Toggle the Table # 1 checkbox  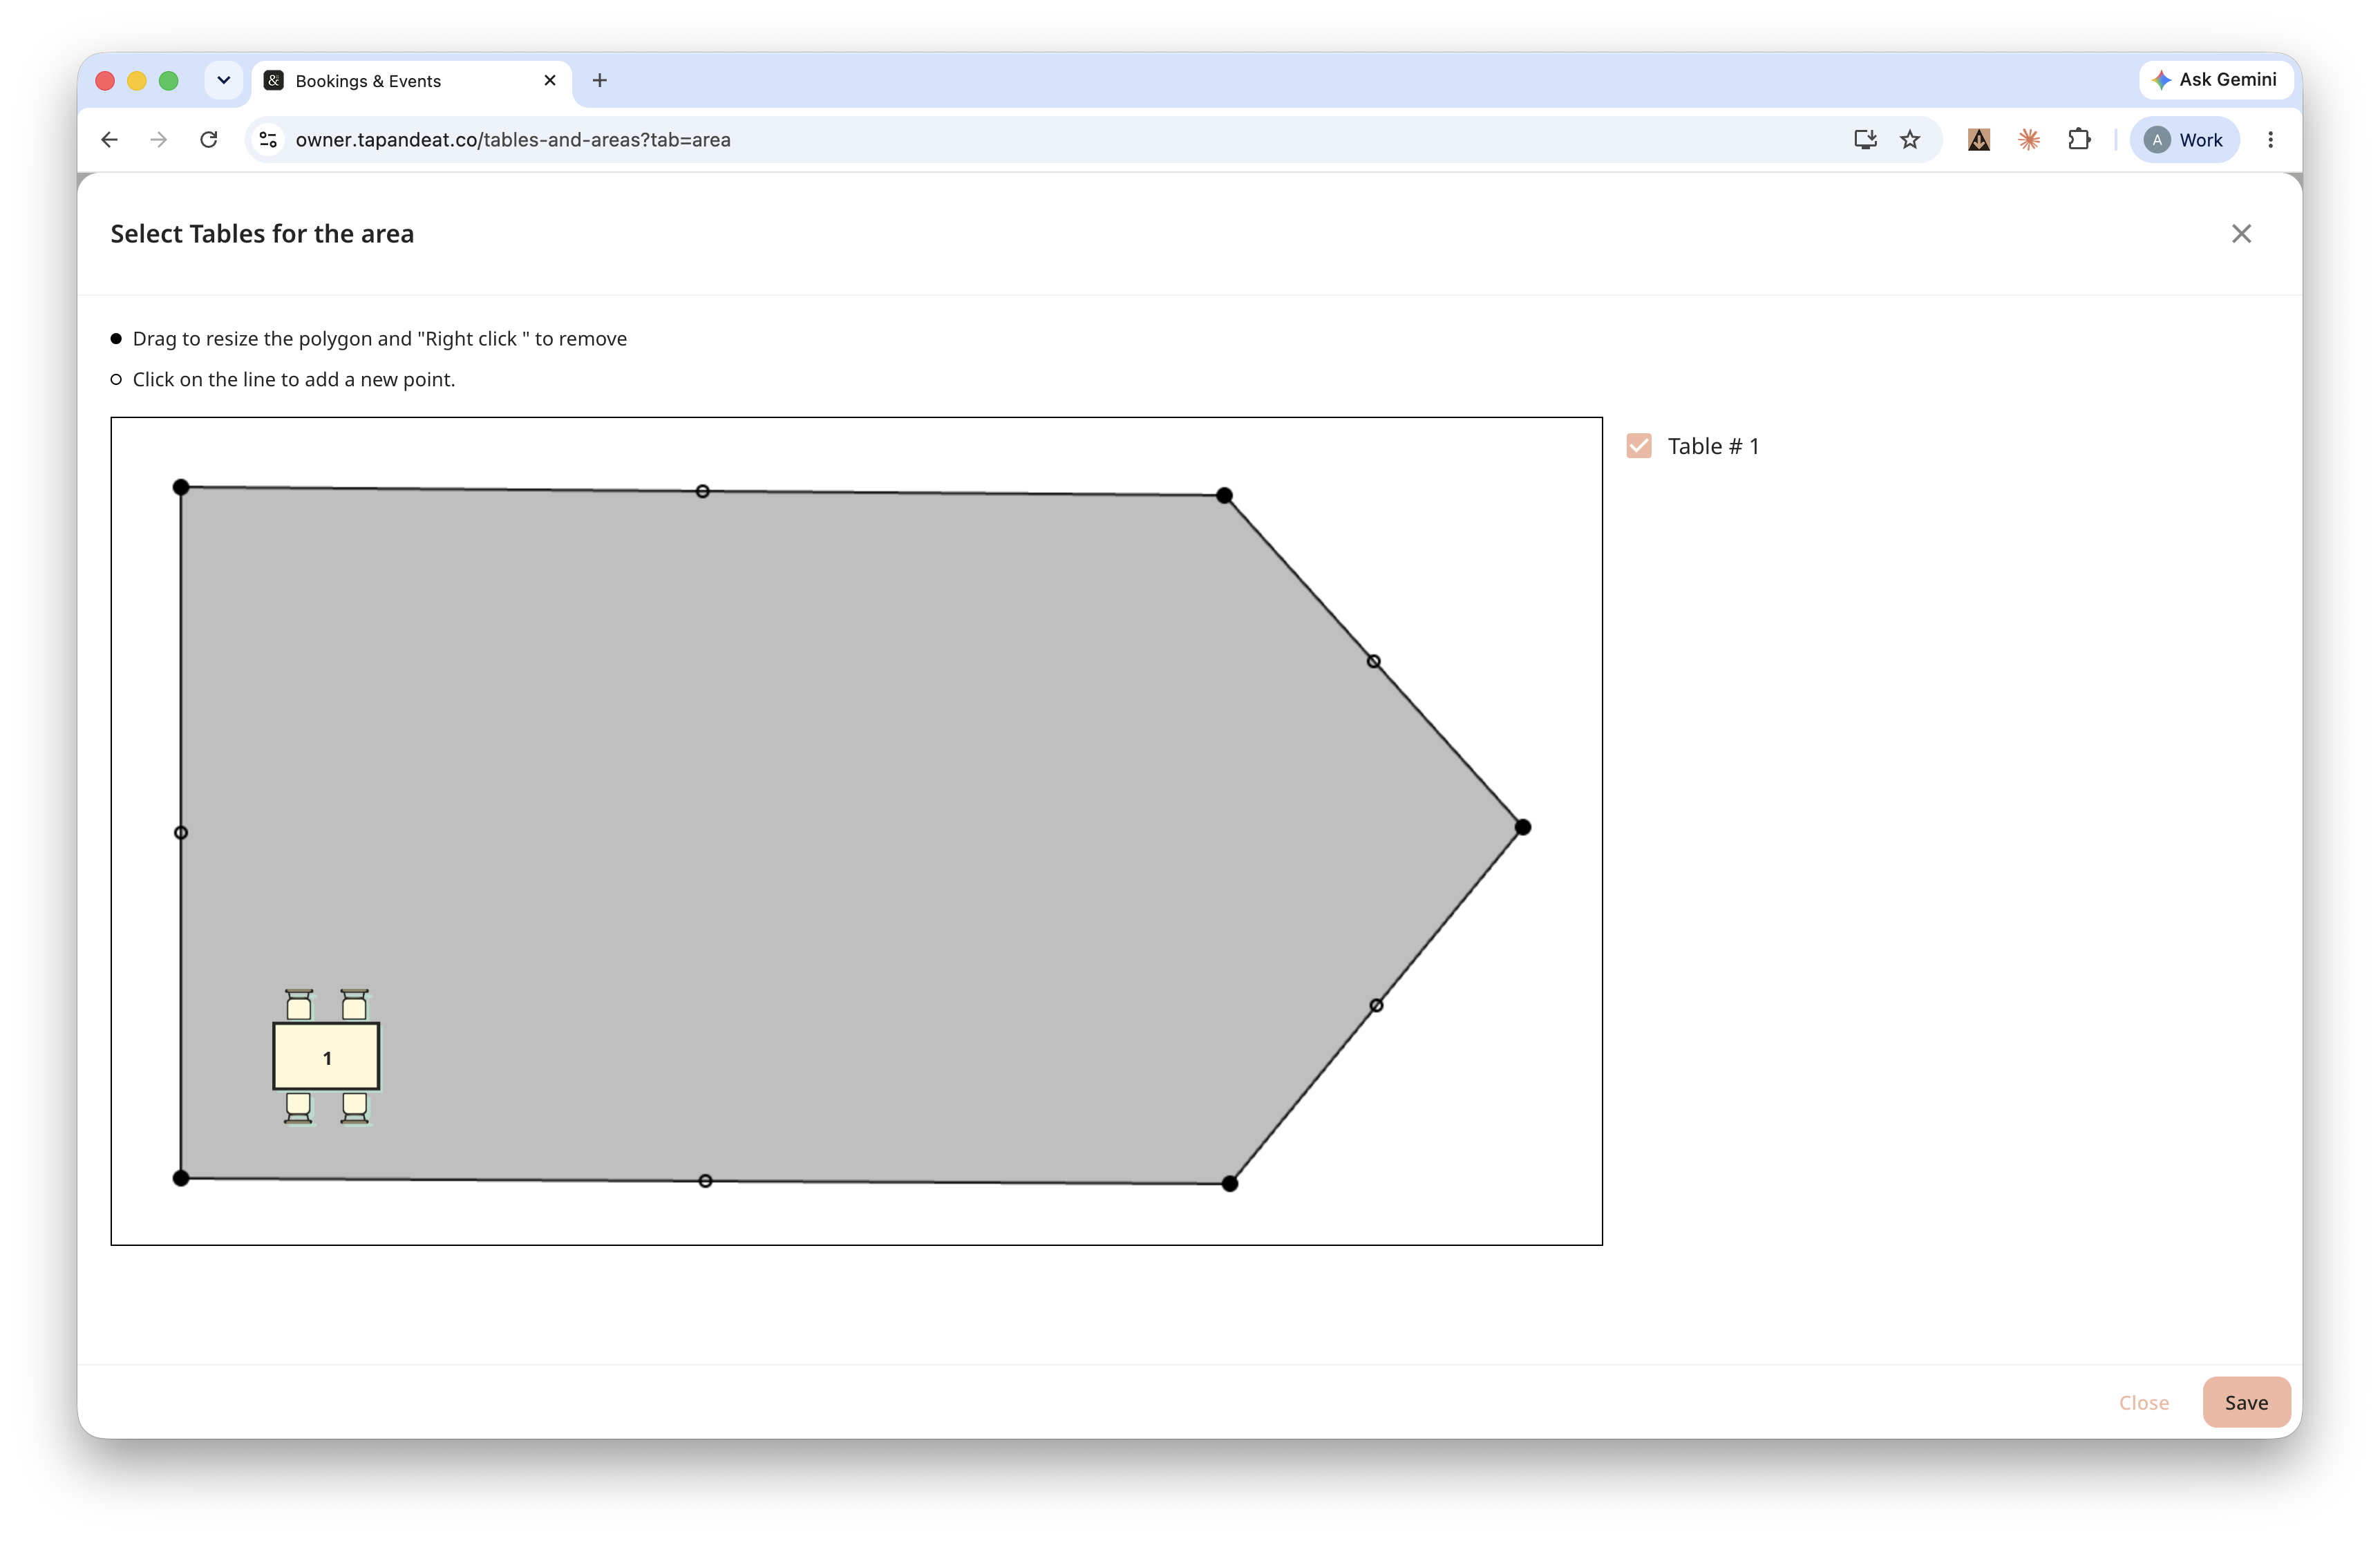[1638, 446]
